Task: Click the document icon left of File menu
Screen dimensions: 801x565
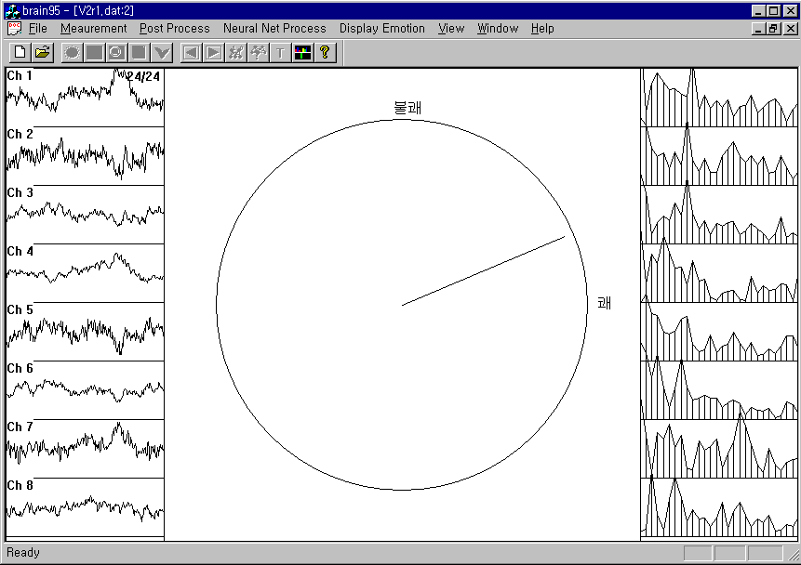Action: click(14, 29)
